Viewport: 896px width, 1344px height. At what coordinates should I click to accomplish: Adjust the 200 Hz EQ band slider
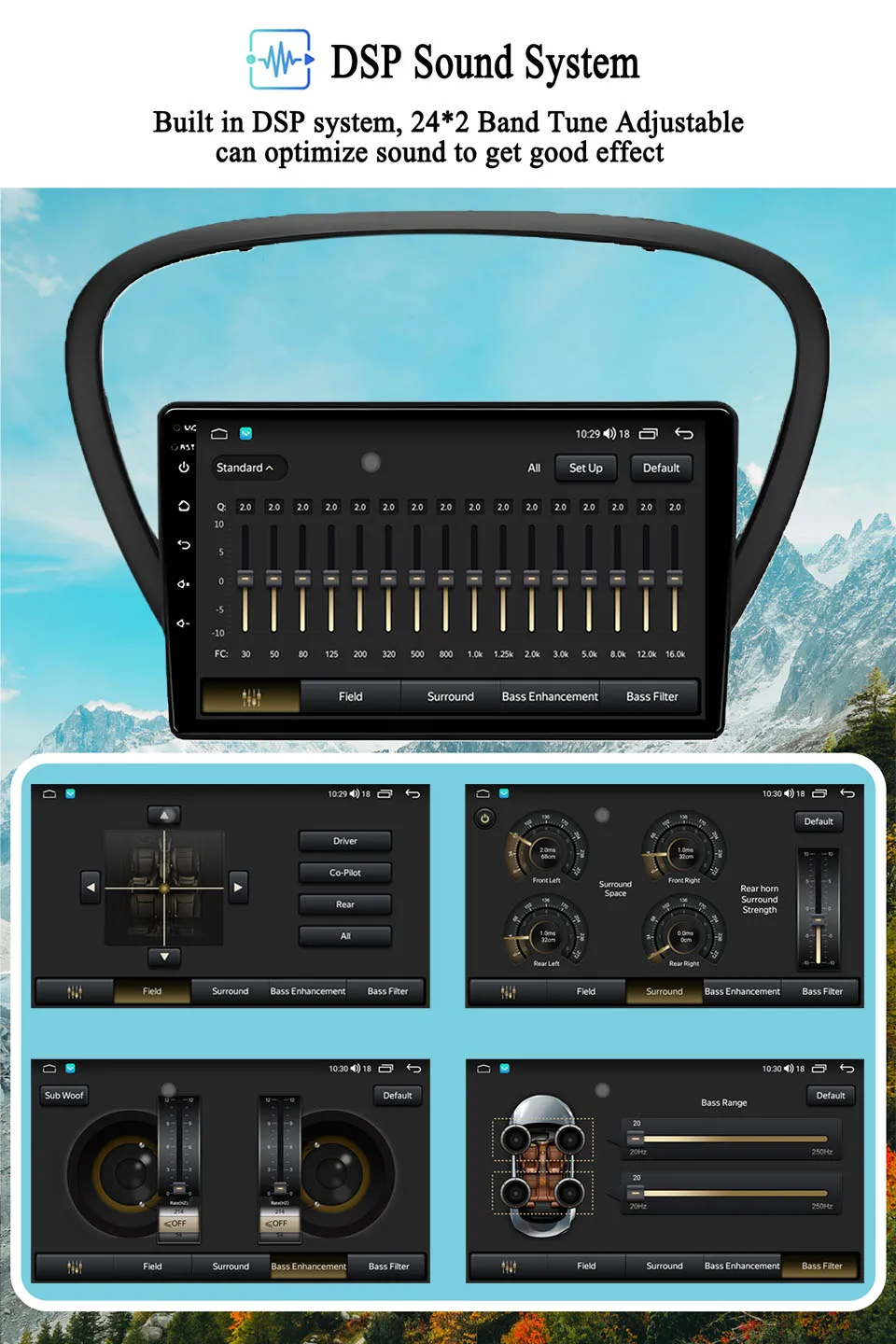359,579
